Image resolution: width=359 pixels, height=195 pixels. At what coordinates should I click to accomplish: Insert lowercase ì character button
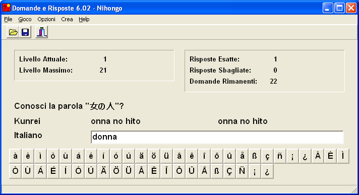[x=40, y=156]
